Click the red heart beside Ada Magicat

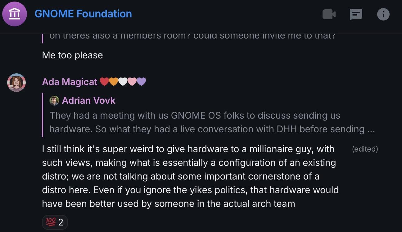tap(104, 82)
